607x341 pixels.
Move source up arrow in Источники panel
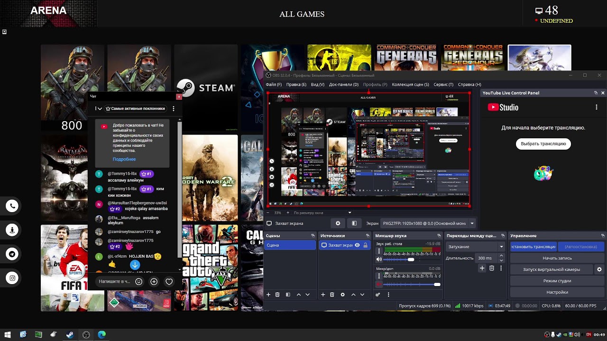tap(353, 295)
